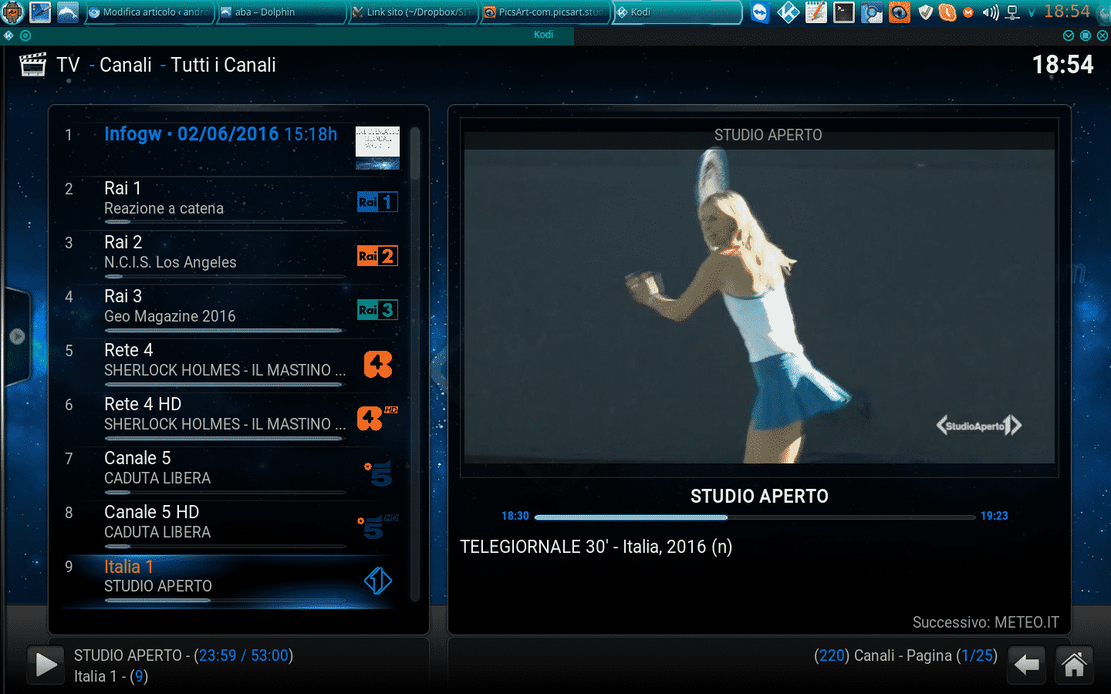Screen dimensions: 1111x694
Task: Click 'TELEGIORNALE 30' - Italia, 2016' description
Action: pyautogui.click(x=596, y=547)
